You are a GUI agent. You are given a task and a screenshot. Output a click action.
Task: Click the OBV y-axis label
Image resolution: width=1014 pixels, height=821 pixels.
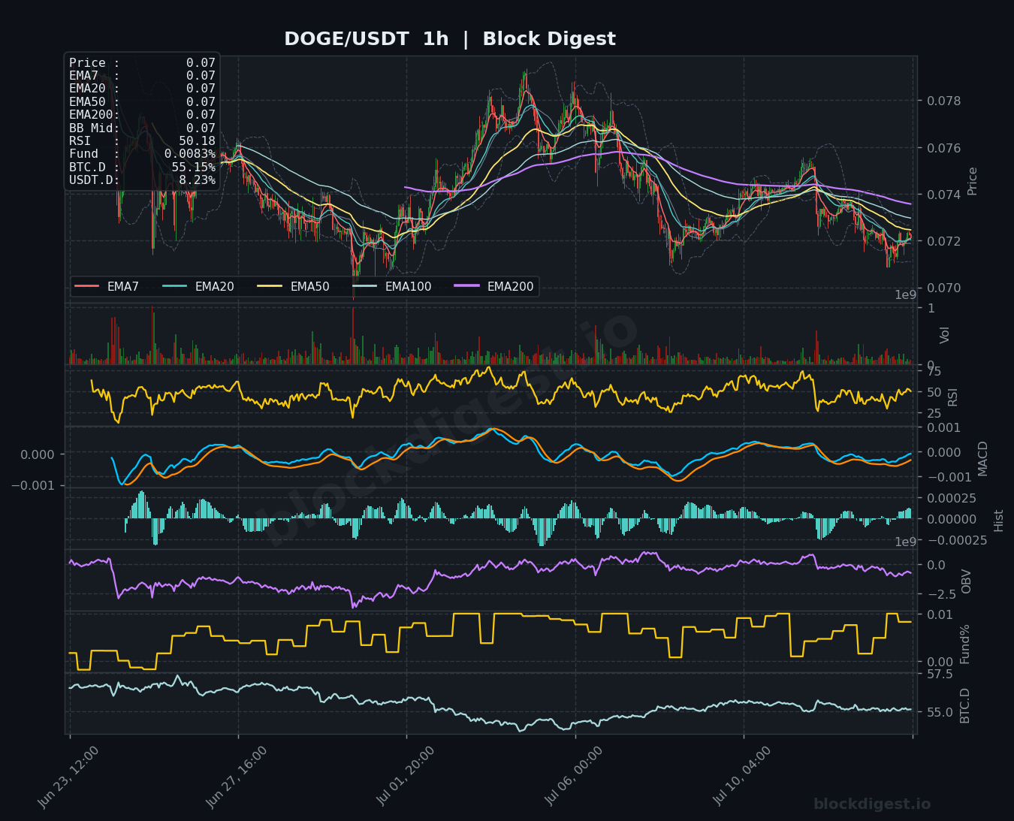967,581
